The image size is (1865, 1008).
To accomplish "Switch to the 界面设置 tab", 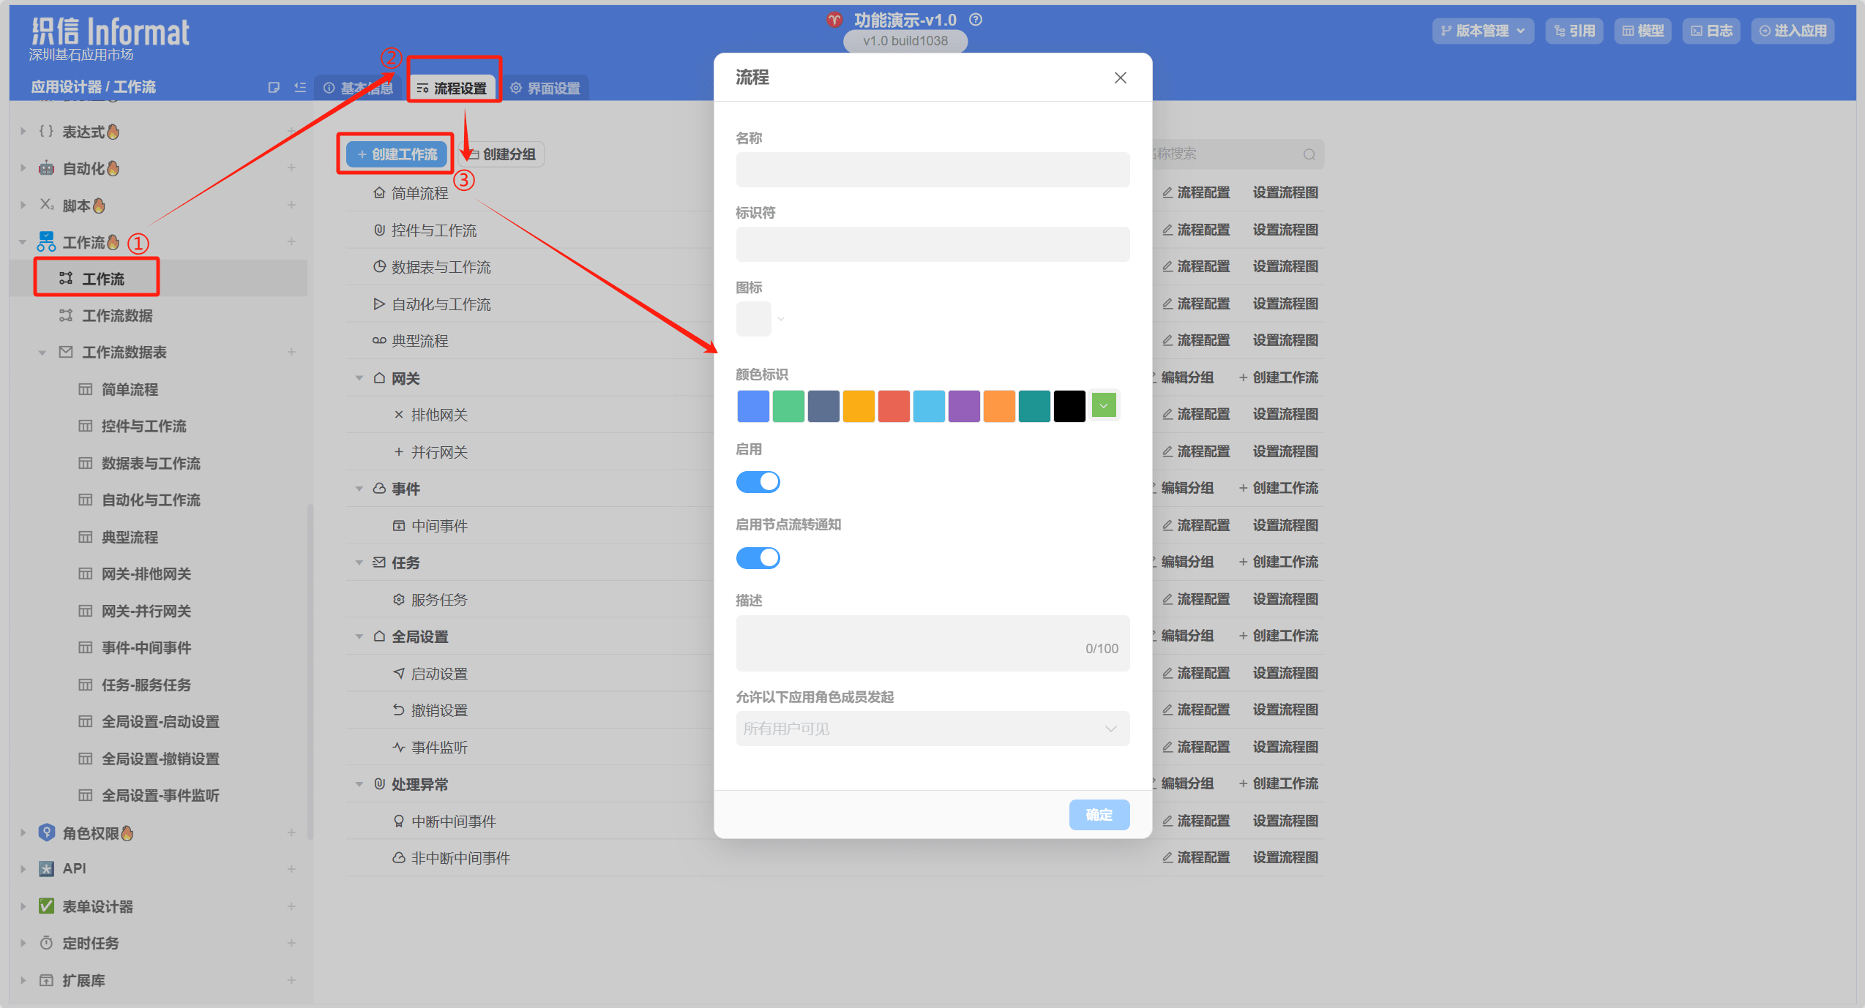I will 545,88.
